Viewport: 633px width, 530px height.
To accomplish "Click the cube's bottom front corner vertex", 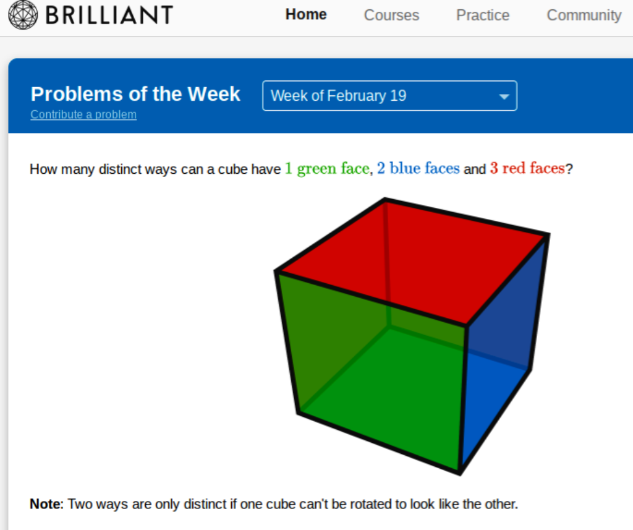I will (459, 472).
